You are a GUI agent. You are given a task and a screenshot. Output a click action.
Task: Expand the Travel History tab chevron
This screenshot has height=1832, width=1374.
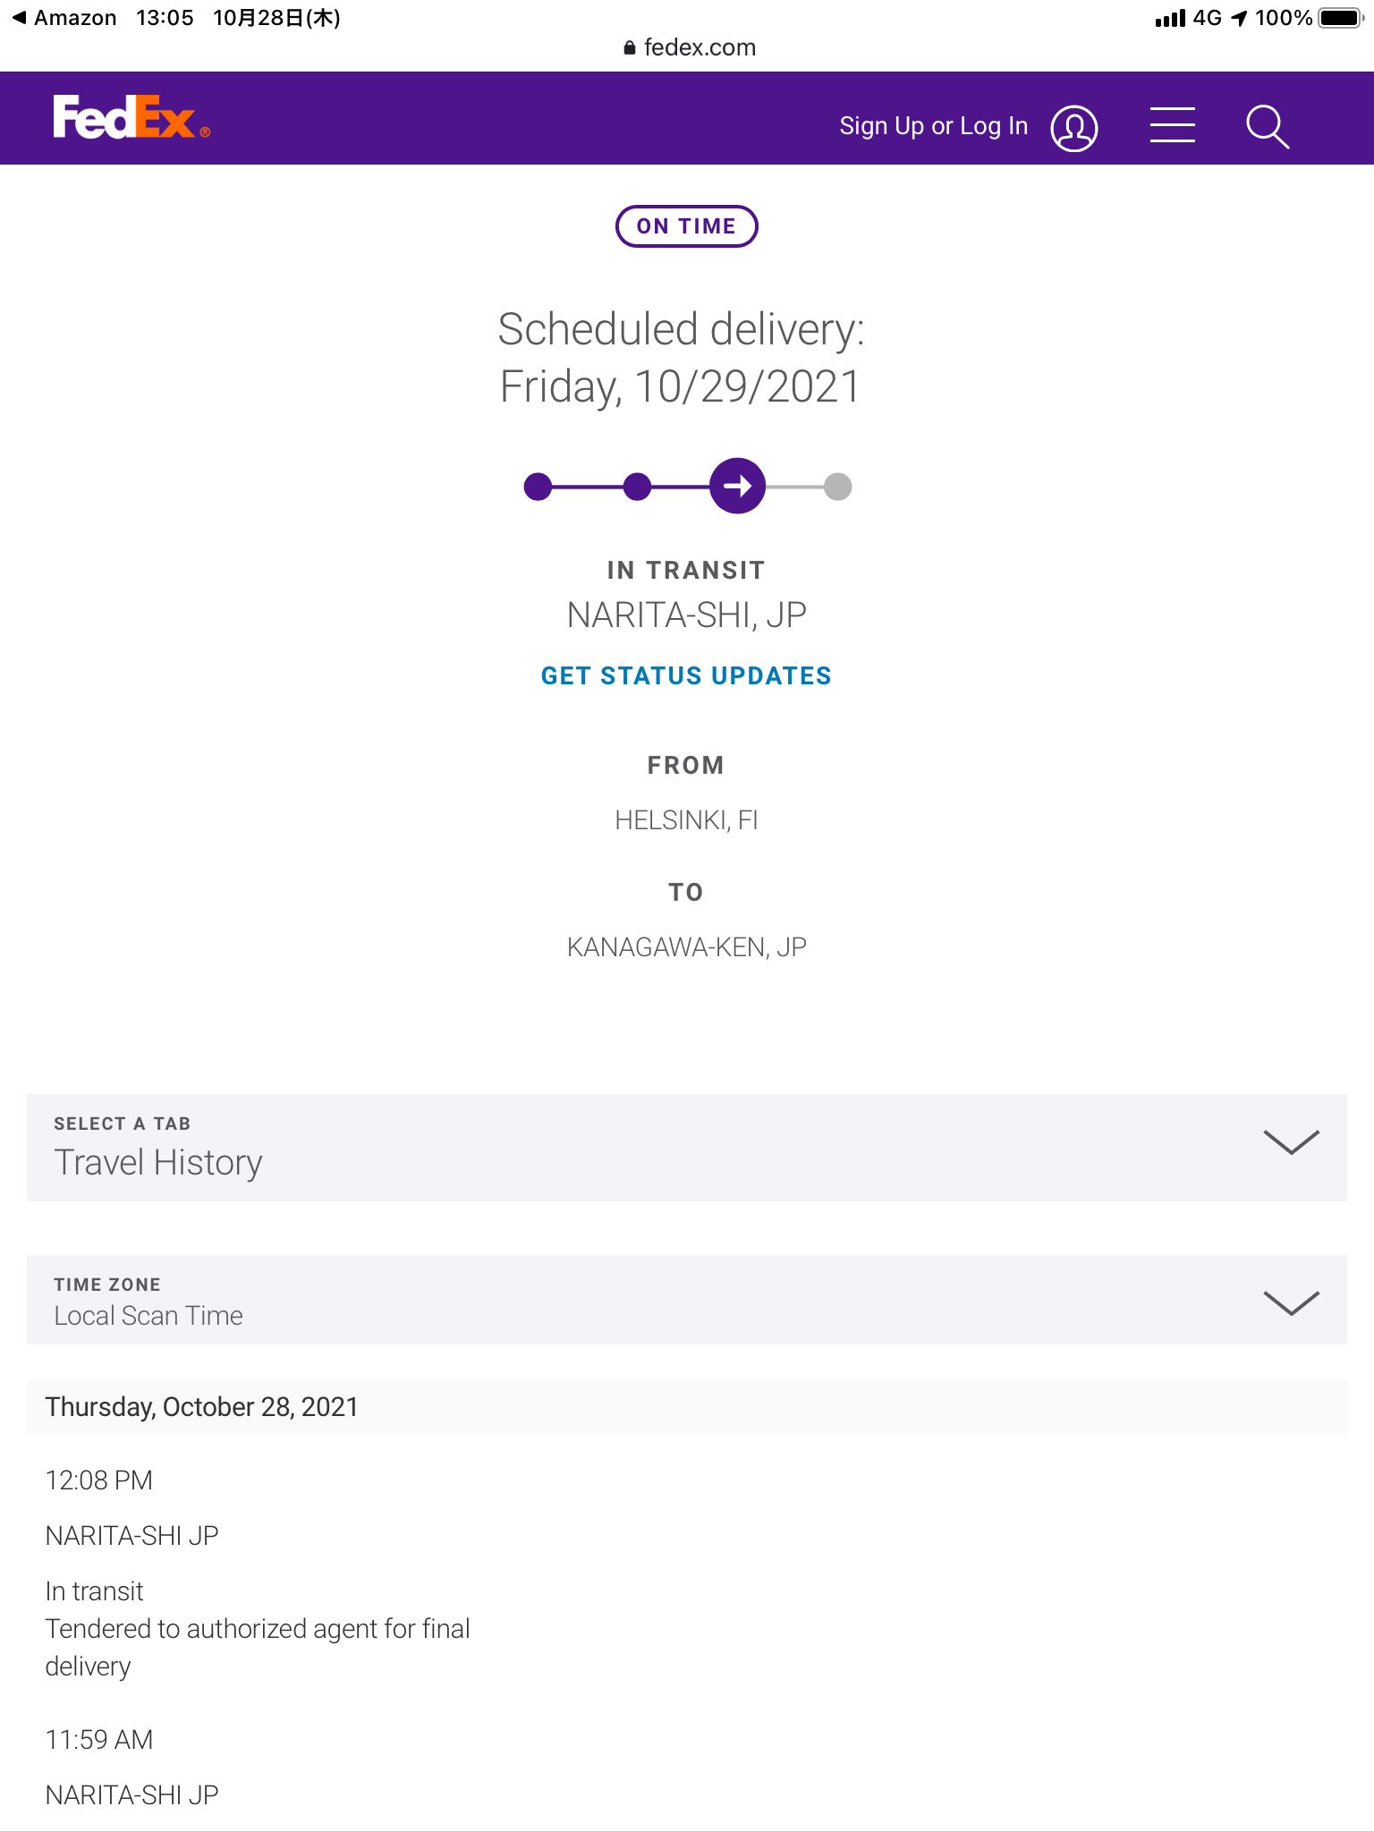click(x=1291, y=1142)
